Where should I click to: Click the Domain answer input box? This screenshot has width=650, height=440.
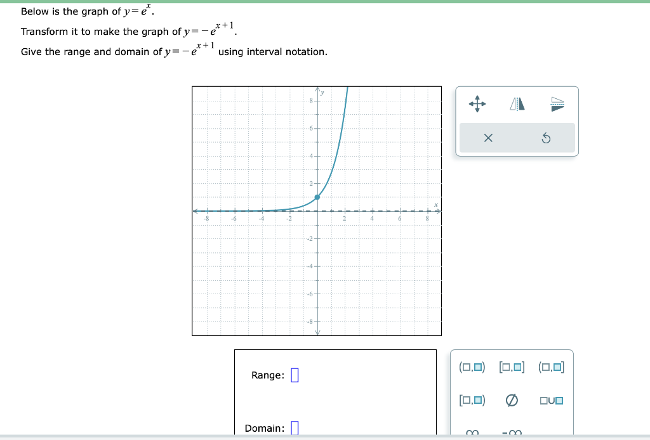(295, 427)
